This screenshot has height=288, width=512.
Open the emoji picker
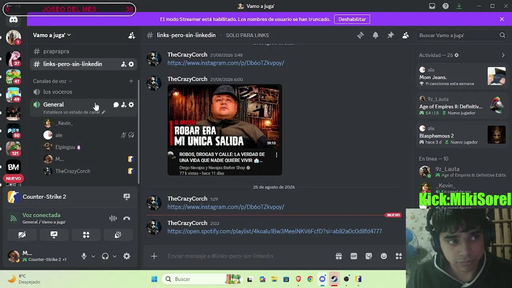tap(384, 256)
